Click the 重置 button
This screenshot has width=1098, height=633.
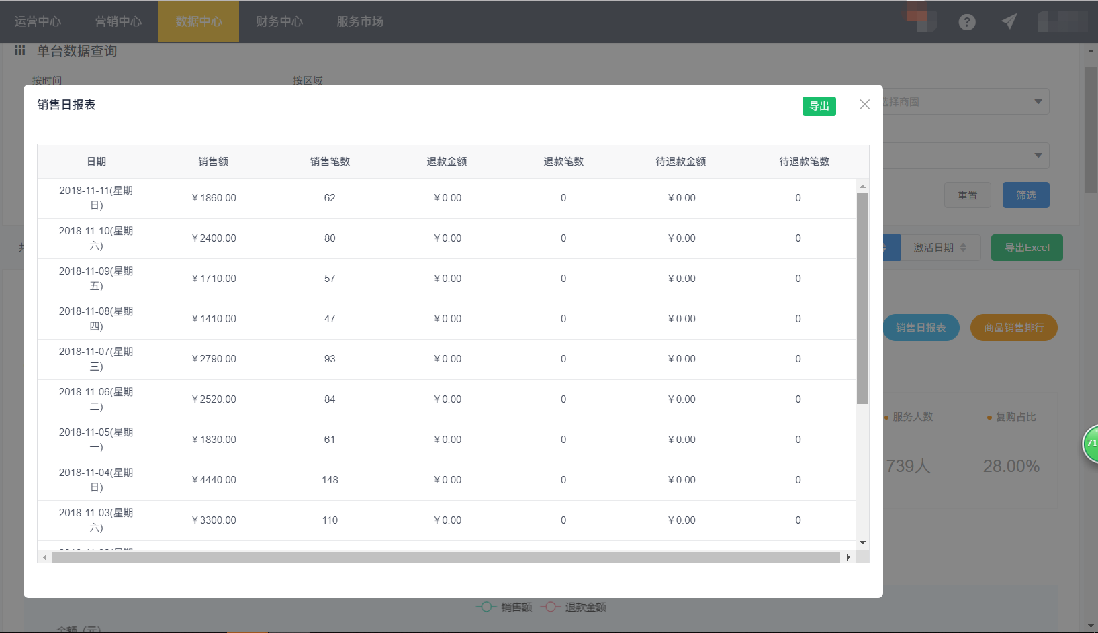click(x=968, y=195)
